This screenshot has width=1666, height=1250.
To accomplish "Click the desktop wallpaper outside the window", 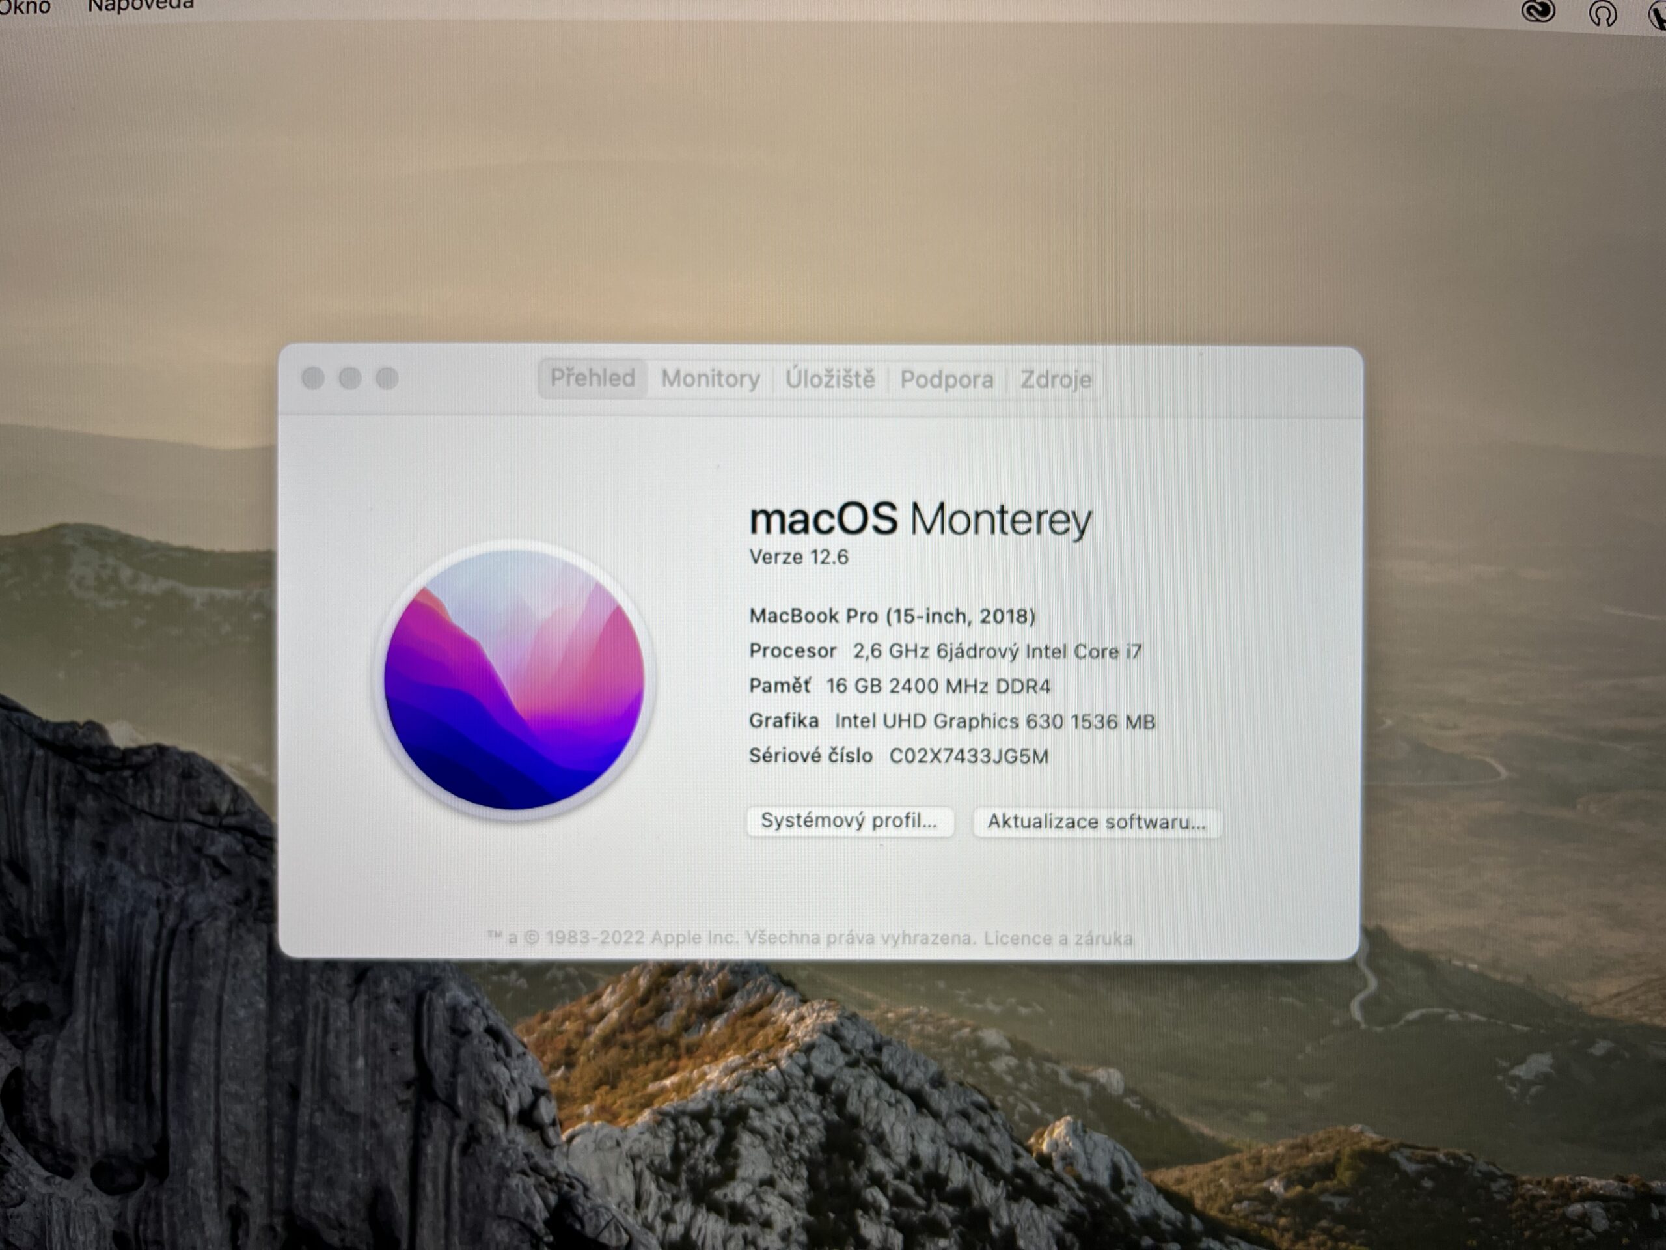I will click(x=828, y=188).
